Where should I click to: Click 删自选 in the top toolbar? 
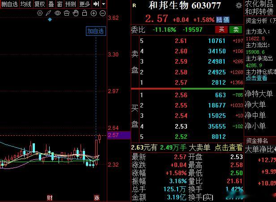tap(9, 4)
